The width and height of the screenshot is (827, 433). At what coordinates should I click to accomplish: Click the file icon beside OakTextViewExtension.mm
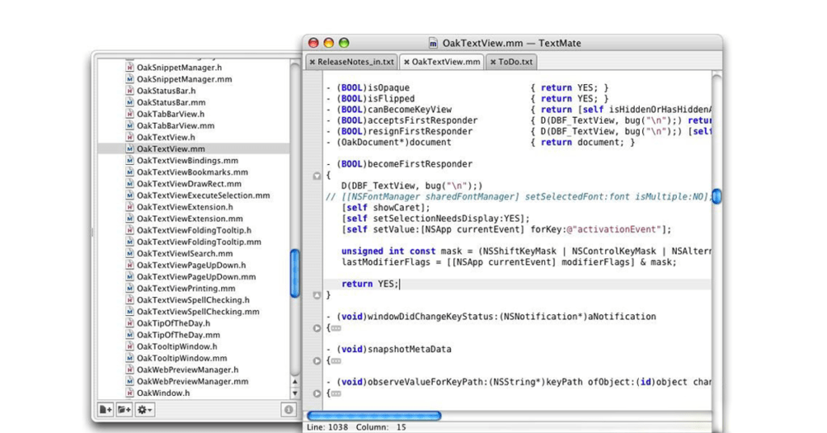[129, 218]
